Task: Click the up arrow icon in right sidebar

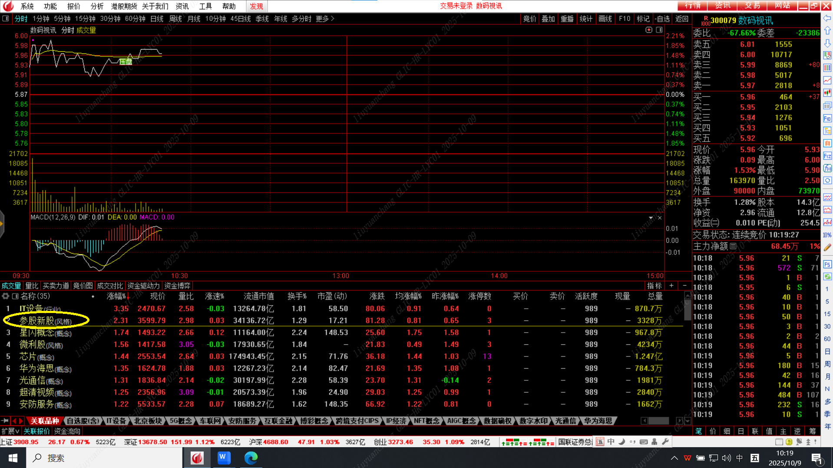Action: click(827, 31)
